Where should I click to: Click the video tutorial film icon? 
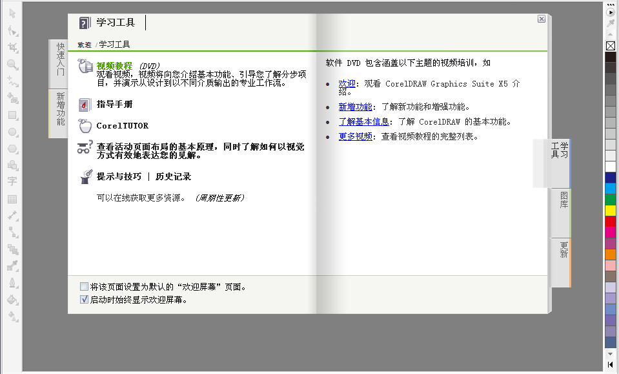coord(85,66)
